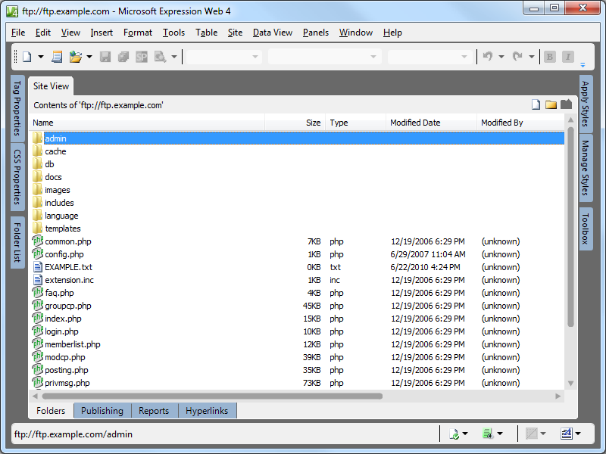
Task: Toggle Bold formatting button
Action: 550,57
